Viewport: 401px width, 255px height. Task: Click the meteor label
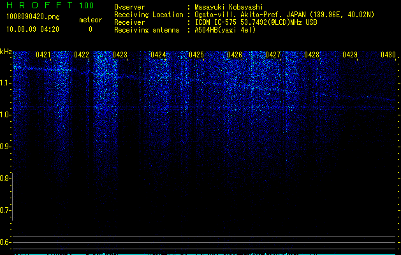pos(91,20)
